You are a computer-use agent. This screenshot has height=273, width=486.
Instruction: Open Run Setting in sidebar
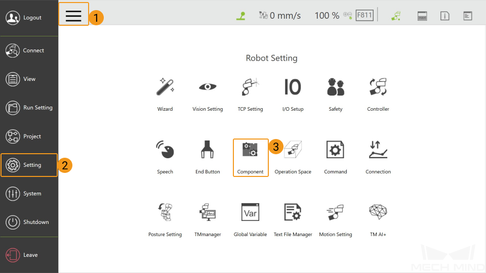click(x=29, y=108)
